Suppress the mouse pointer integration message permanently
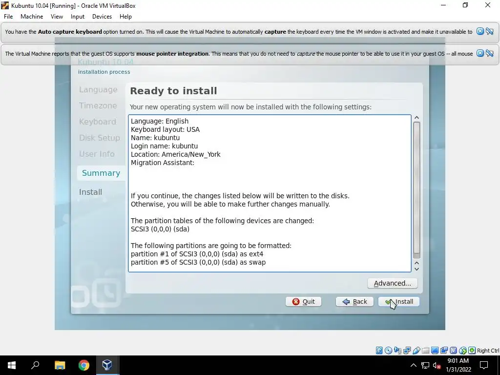 490,53
